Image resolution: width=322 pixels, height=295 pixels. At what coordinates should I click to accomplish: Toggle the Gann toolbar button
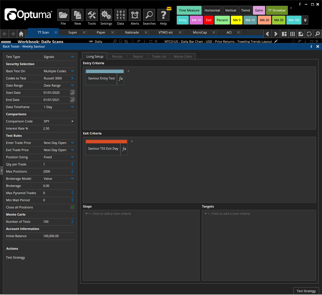259,10
